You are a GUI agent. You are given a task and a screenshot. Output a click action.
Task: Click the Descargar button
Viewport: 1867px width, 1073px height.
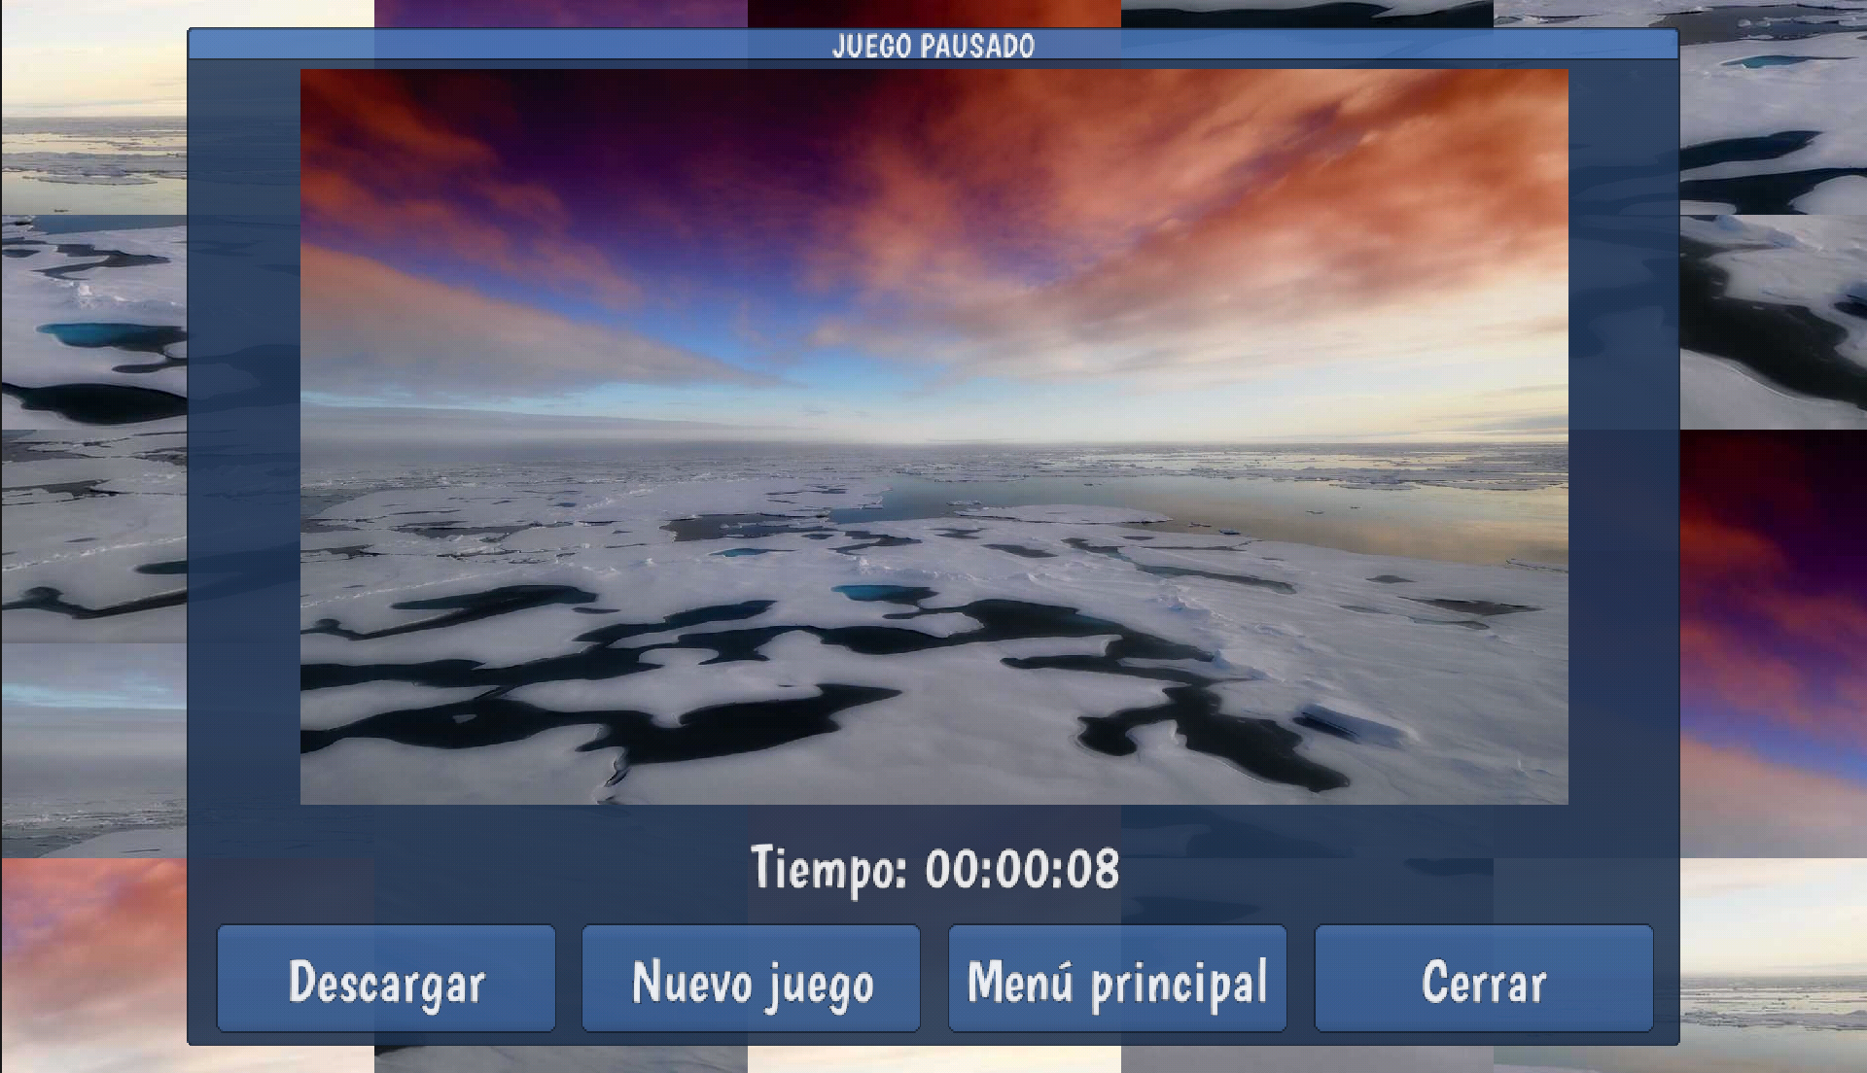click(x=386, y=978)
